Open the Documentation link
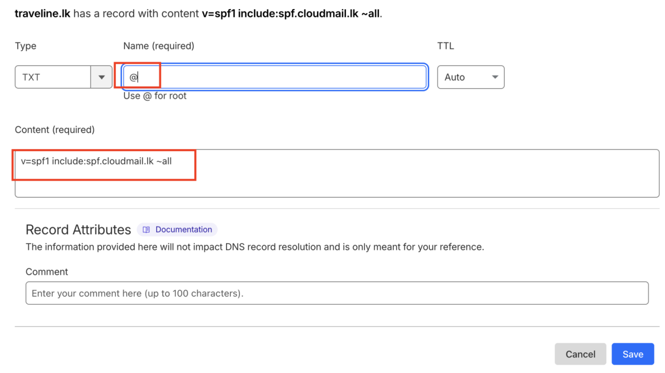 [x=184, y=230]
